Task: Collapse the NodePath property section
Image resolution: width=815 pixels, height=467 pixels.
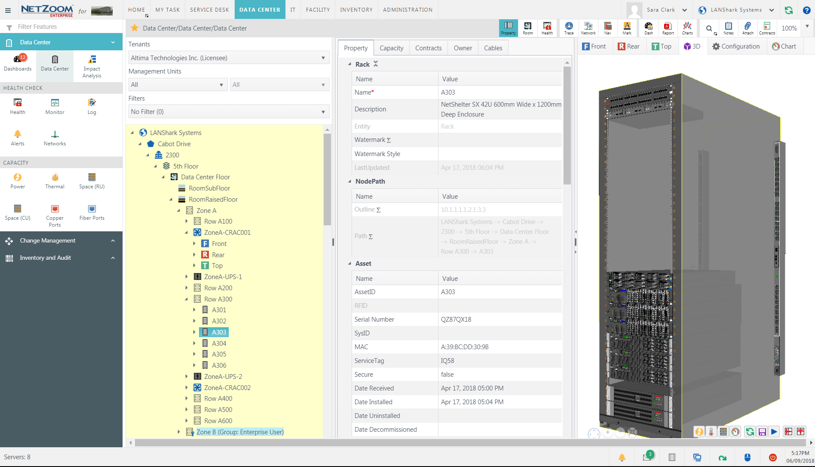Action: [x=349, y=181]
